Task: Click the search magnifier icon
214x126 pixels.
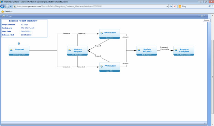Action: (x=210, y=6)
